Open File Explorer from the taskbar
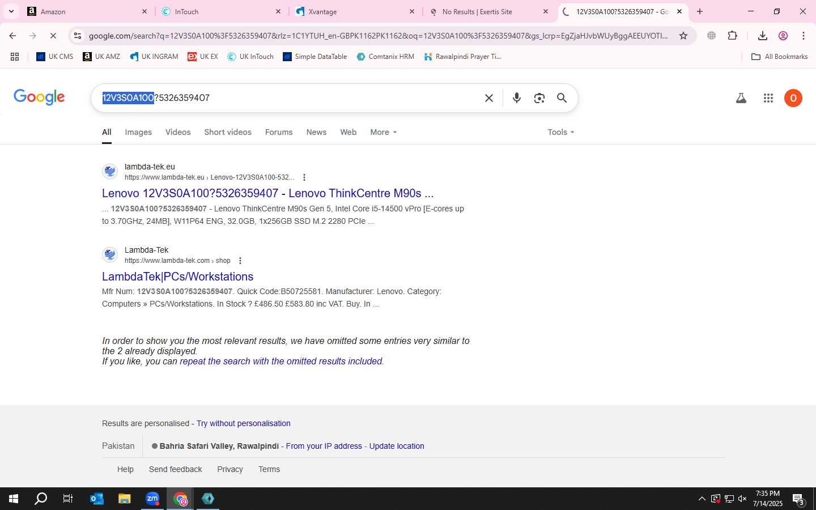 coord(125,499)
